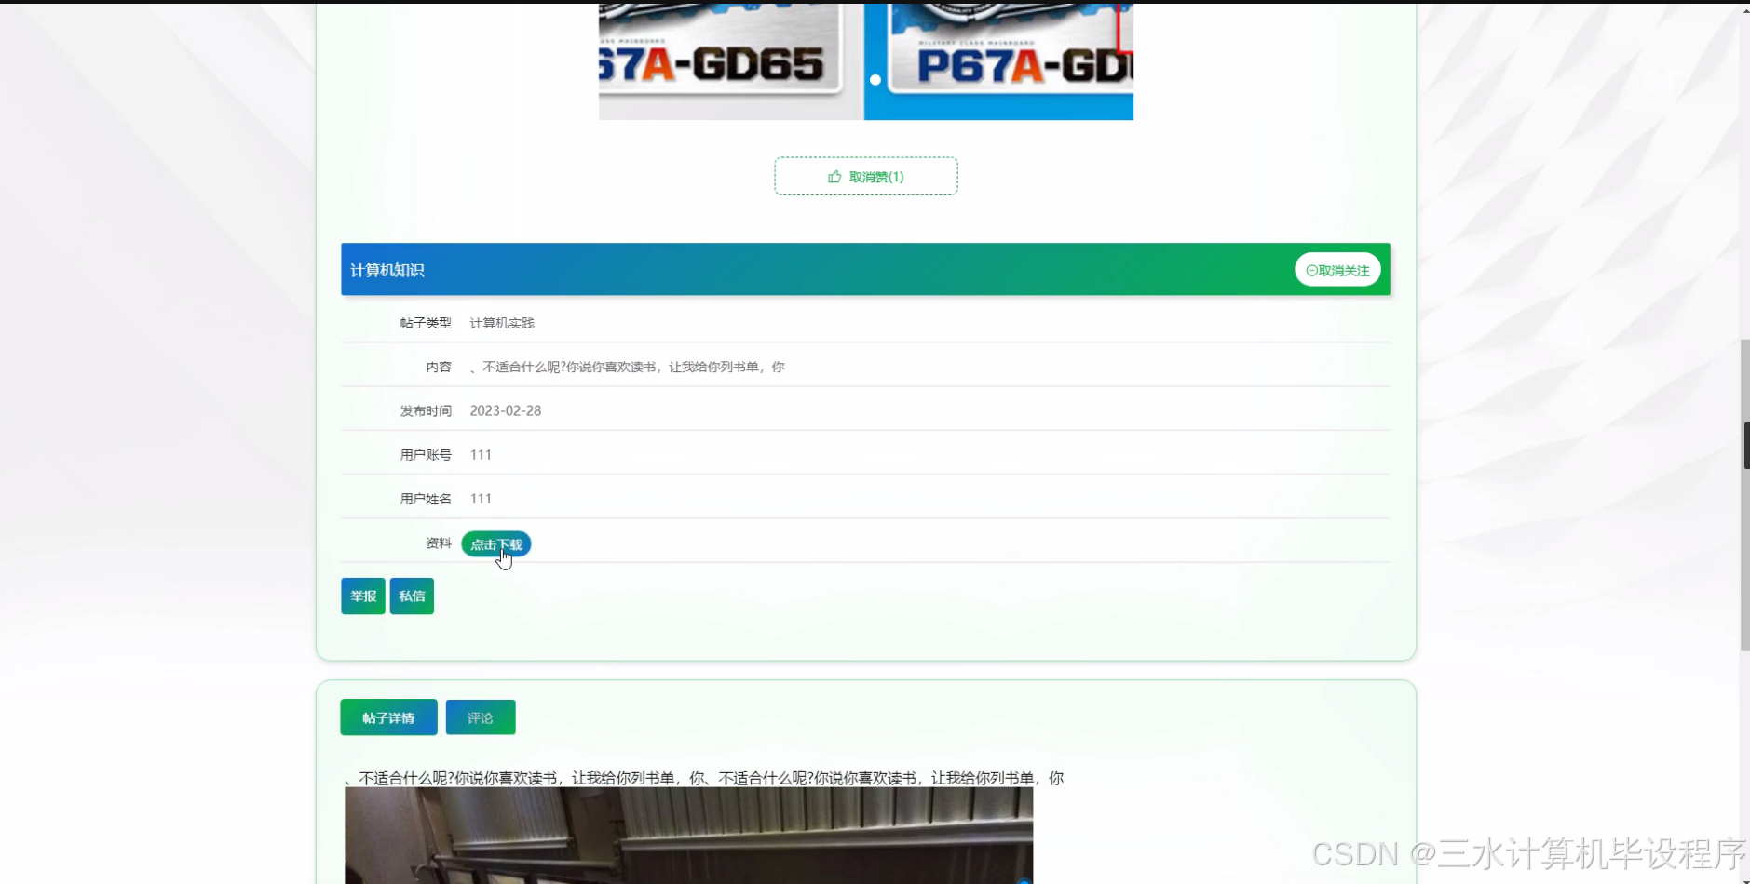Select the 举报 report icon button

pyautogui.click(x=362, y=596)
